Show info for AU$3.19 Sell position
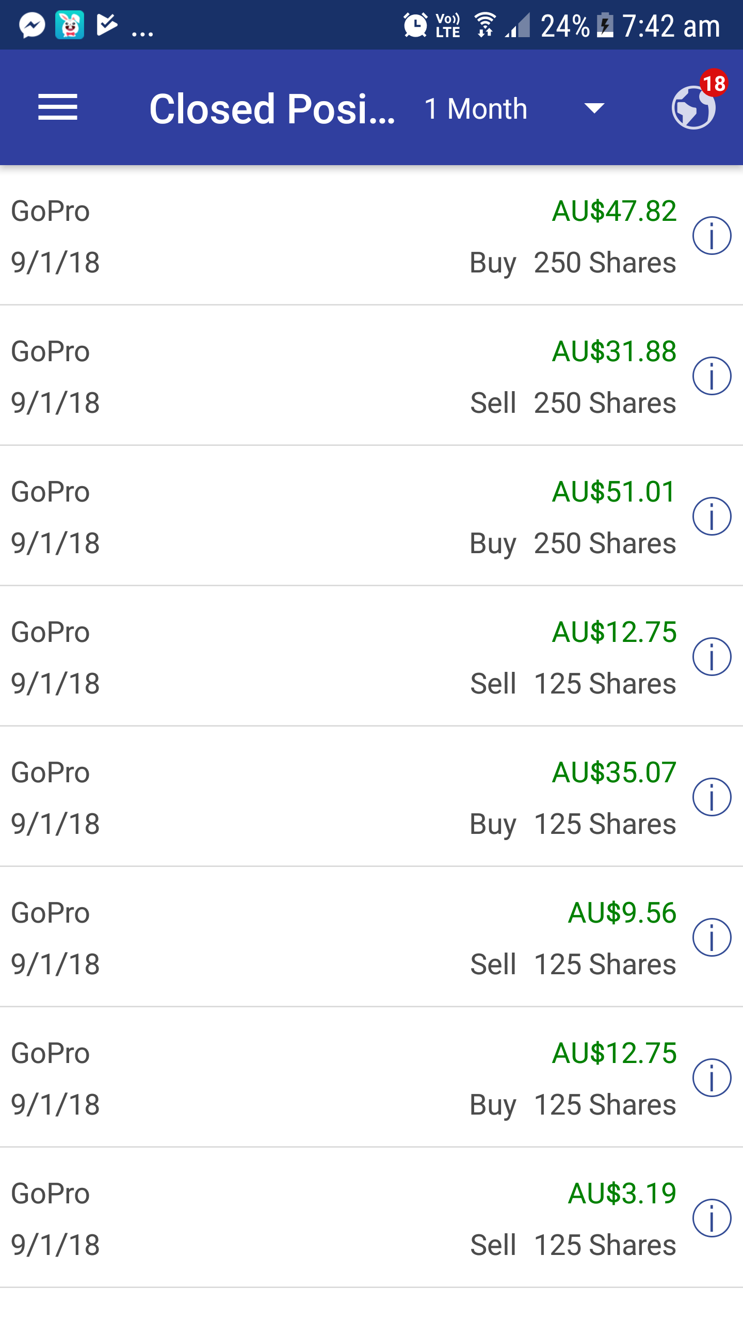The height and width of the screenshot is (1321, 743). pyautogui.click(x=712, y=1218)
